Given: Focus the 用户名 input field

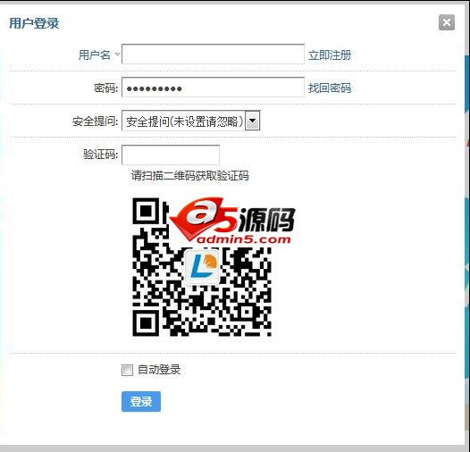Looking at the screenshot, I should coord(213,54).
